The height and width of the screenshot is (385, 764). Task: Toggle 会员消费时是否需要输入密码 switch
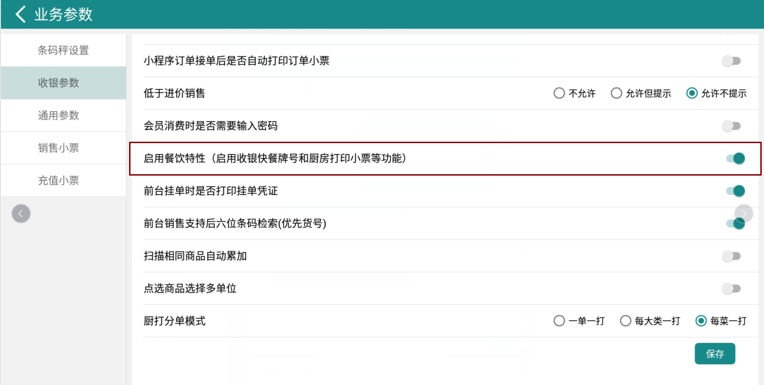click(731, 126)
